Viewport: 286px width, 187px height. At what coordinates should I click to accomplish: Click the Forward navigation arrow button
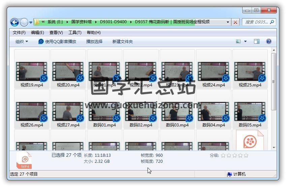[24, 23]
